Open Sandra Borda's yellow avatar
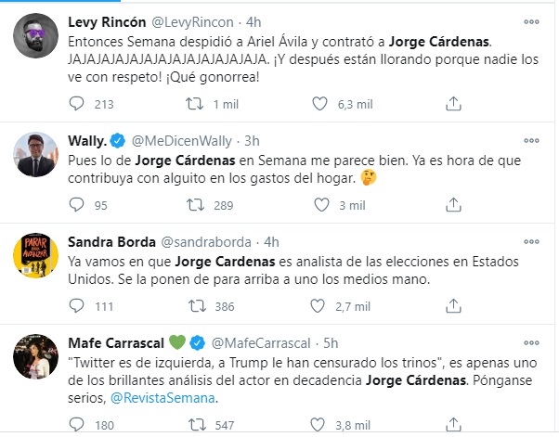This screenshot has width=559, height=437. pyautogui.click(x=35, y=255)
